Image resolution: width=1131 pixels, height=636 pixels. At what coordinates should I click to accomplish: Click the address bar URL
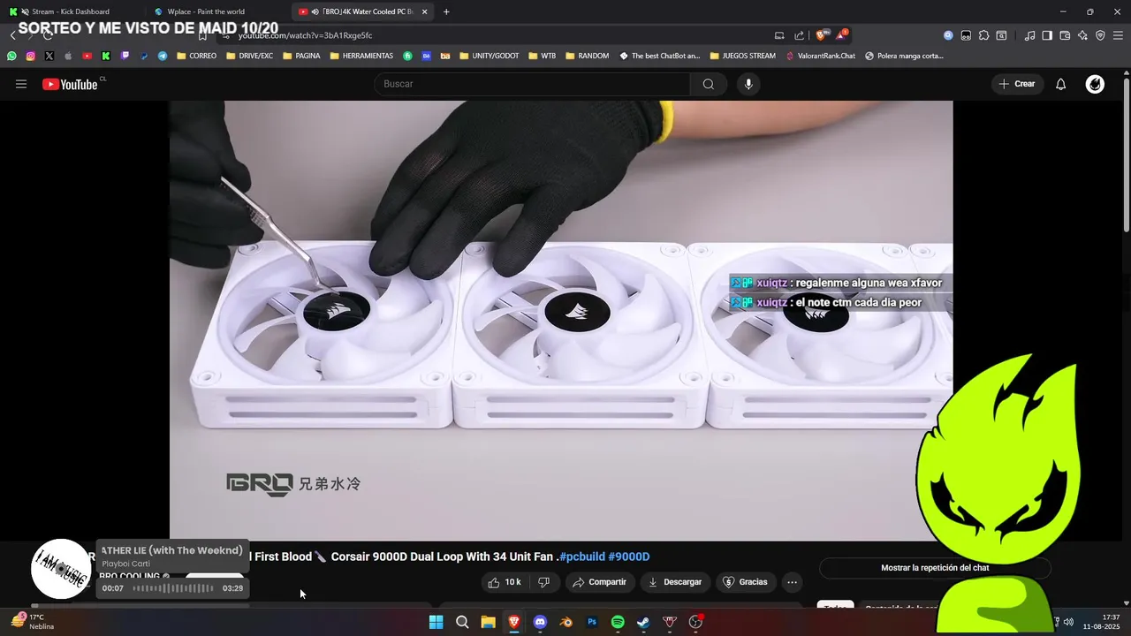pos(305,35)
